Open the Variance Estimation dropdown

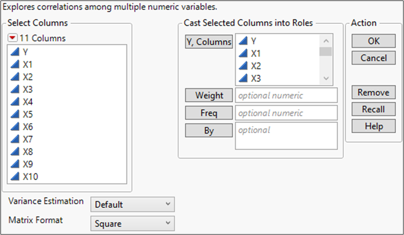pos(132,205)
